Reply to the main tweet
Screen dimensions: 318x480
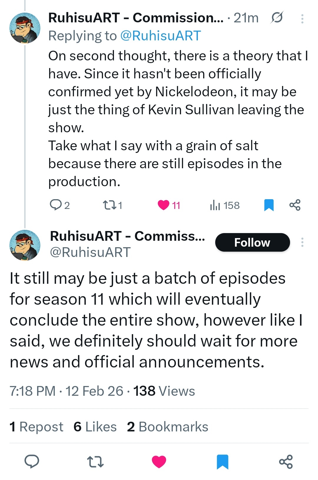[x=32, y=461]
